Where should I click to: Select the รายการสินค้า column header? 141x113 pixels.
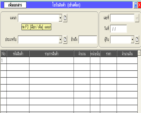pos(52,54)
